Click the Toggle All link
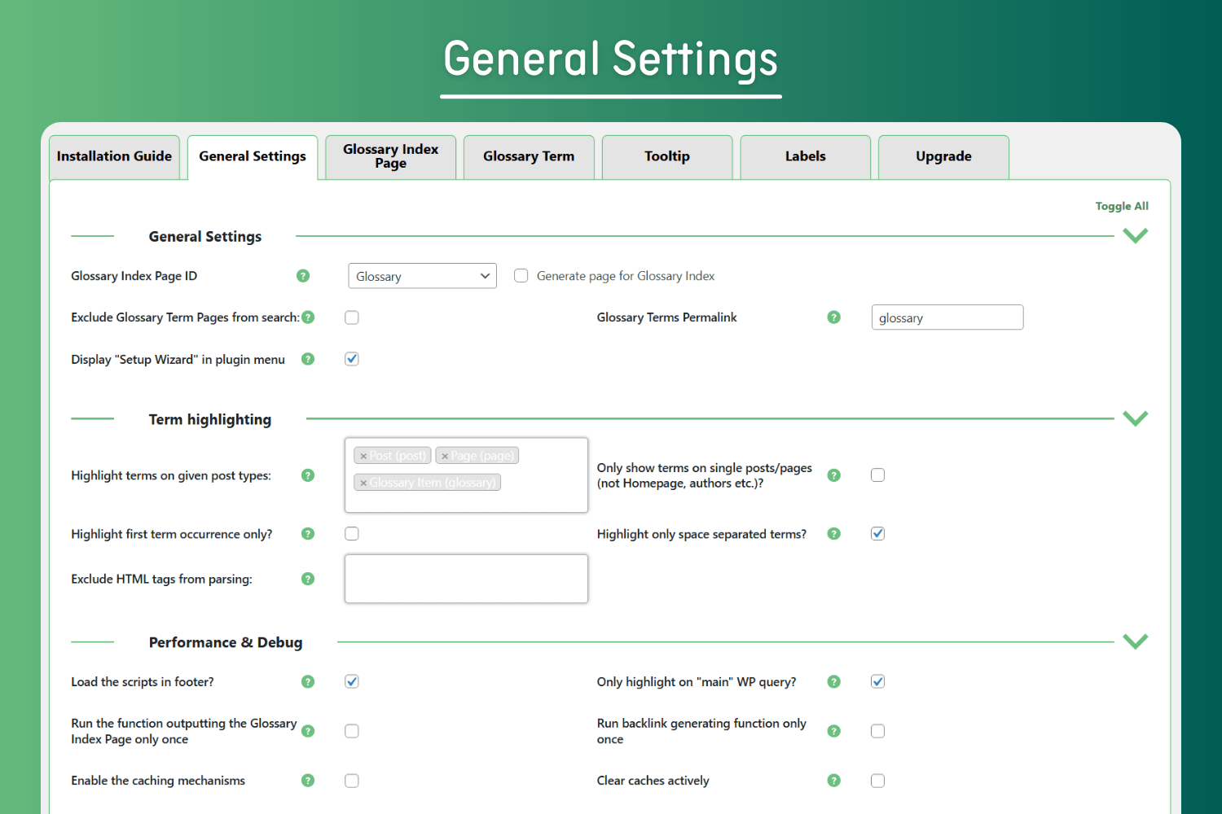Screen dimensions: 1222x814 1122,206
